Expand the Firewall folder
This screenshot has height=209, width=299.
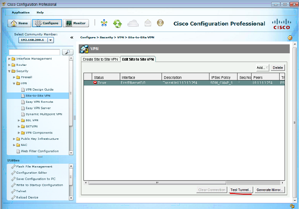[14, 77]
